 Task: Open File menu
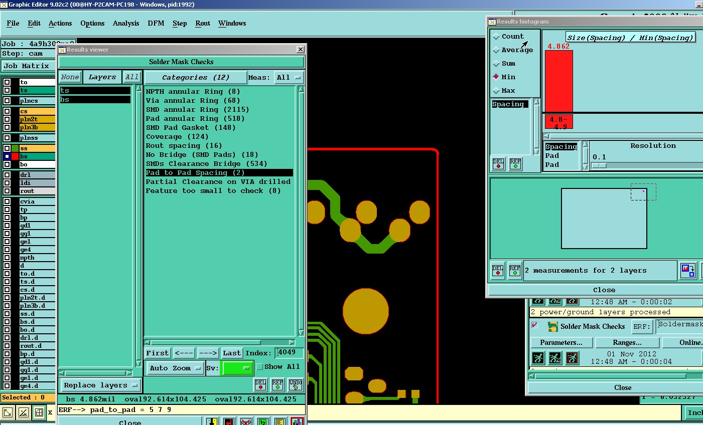[13, 24]
